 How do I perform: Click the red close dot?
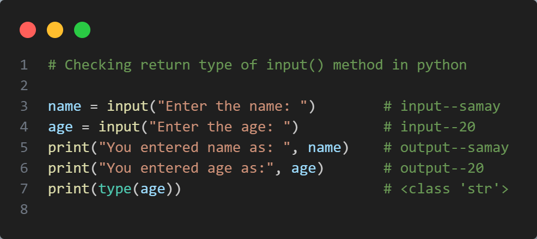(x=28, y=30)
